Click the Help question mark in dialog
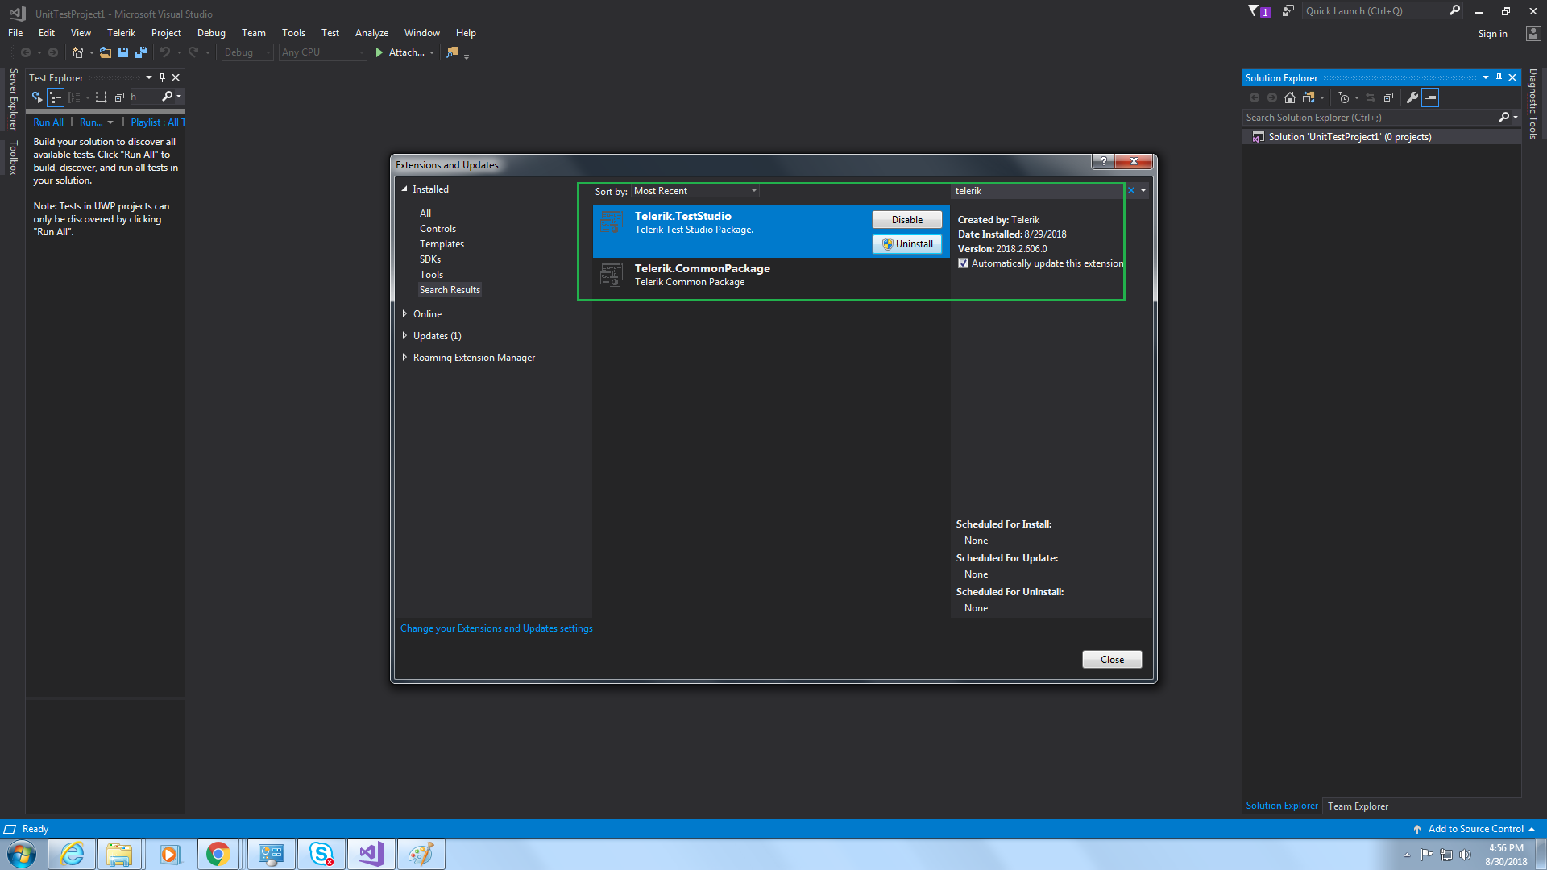This screenshot has width=1547, height=870. [1104, 161]
